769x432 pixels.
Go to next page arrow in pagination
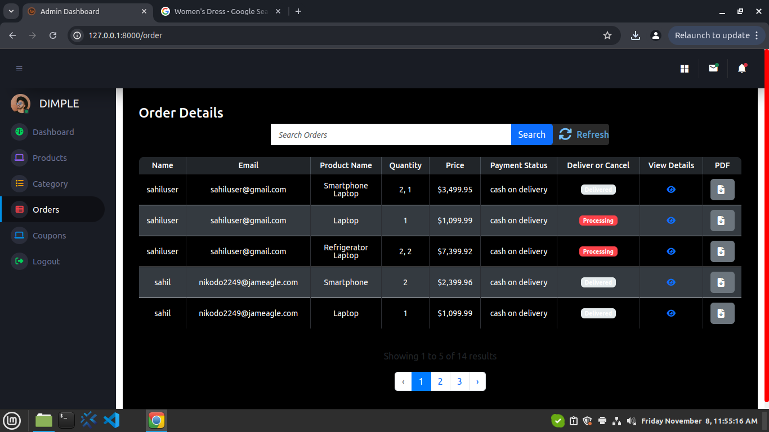click(x=477, y=381)
